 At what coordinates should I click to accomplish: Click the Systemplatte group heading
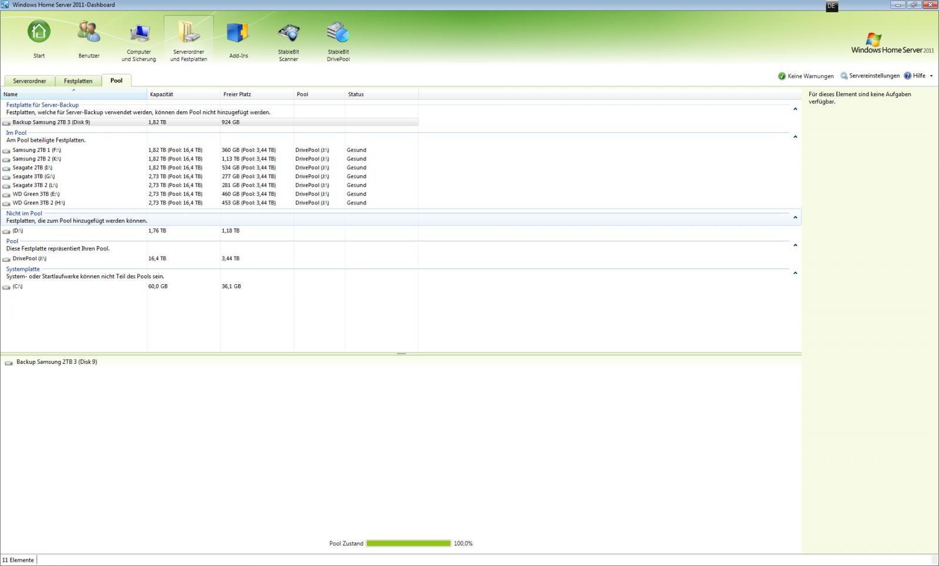[23, 269]
